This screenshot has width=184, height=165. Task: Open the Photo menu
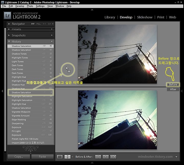click(x=30, y=6)
